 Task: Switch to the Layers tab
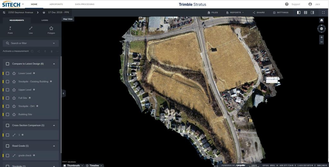tap(45, 20)
